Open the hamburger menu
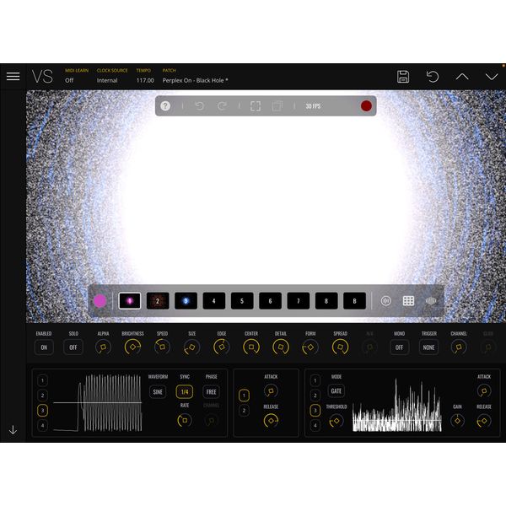Image resolution: width=506 pixels, height=506 pixels. pyautogui.click(x=13, y=76)
